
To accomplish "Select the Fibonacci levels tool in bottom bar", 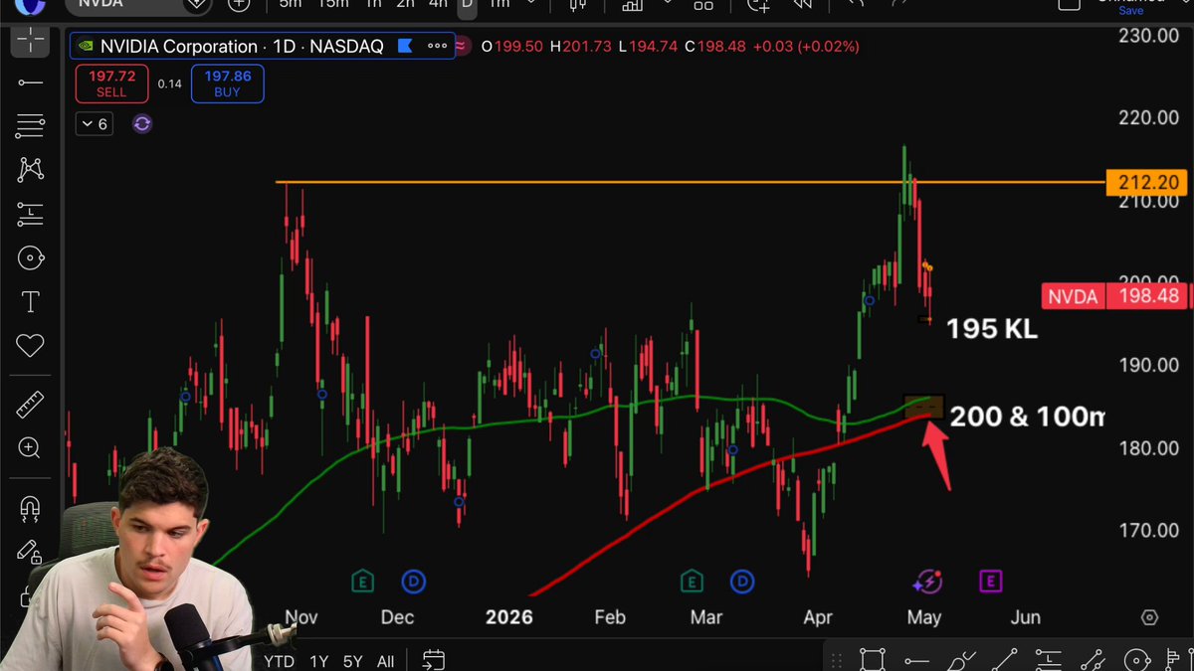I will pos(1051,660).
